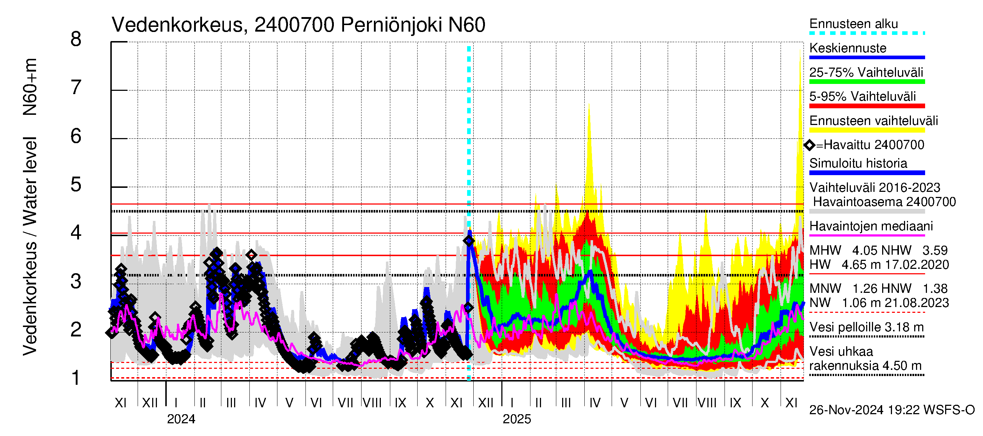Click the diamond marker icon beside 'Havaittu 2400700'
The height and width of the screenshot is (436, 983).
pos(809,145)
